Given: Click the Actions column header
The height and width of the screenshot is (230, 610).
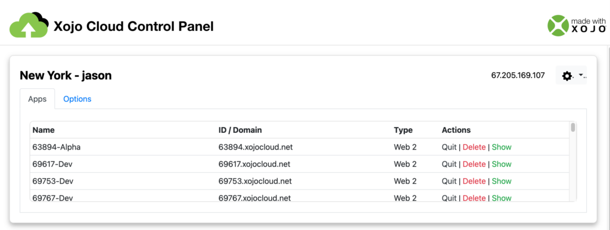Looking at the screenshot, I should 456,130.
